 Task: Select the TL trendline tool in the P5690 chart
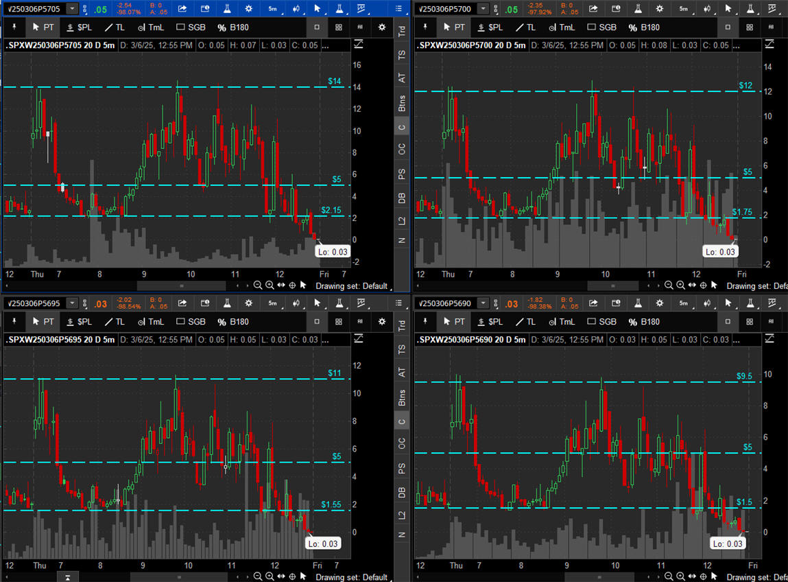[x=525, y=322]
